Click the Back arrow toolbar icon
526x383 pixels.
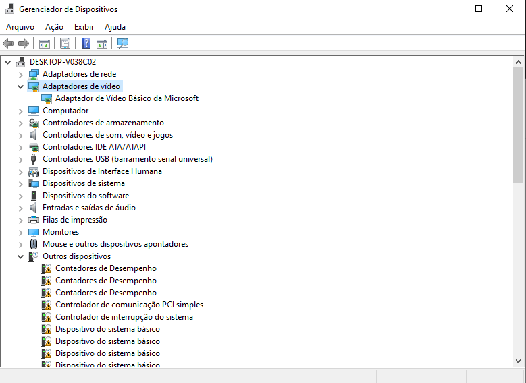[8, 43]
